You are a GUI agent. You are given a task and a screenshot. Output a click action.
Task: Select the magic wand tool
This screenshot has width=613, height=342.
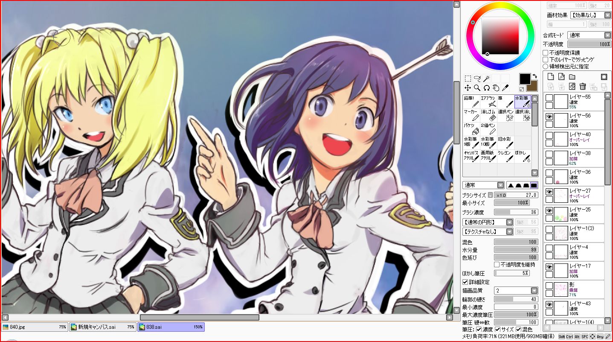(x=486, y=79)
